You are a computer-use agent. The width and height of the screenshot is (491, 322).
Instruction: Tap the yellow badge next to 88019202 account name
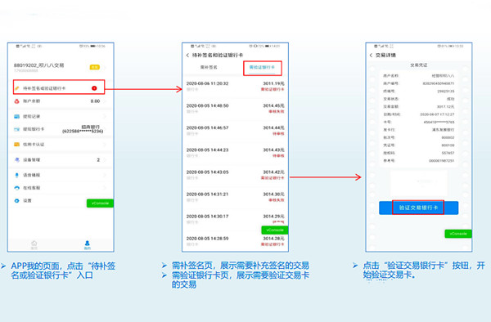95,67
